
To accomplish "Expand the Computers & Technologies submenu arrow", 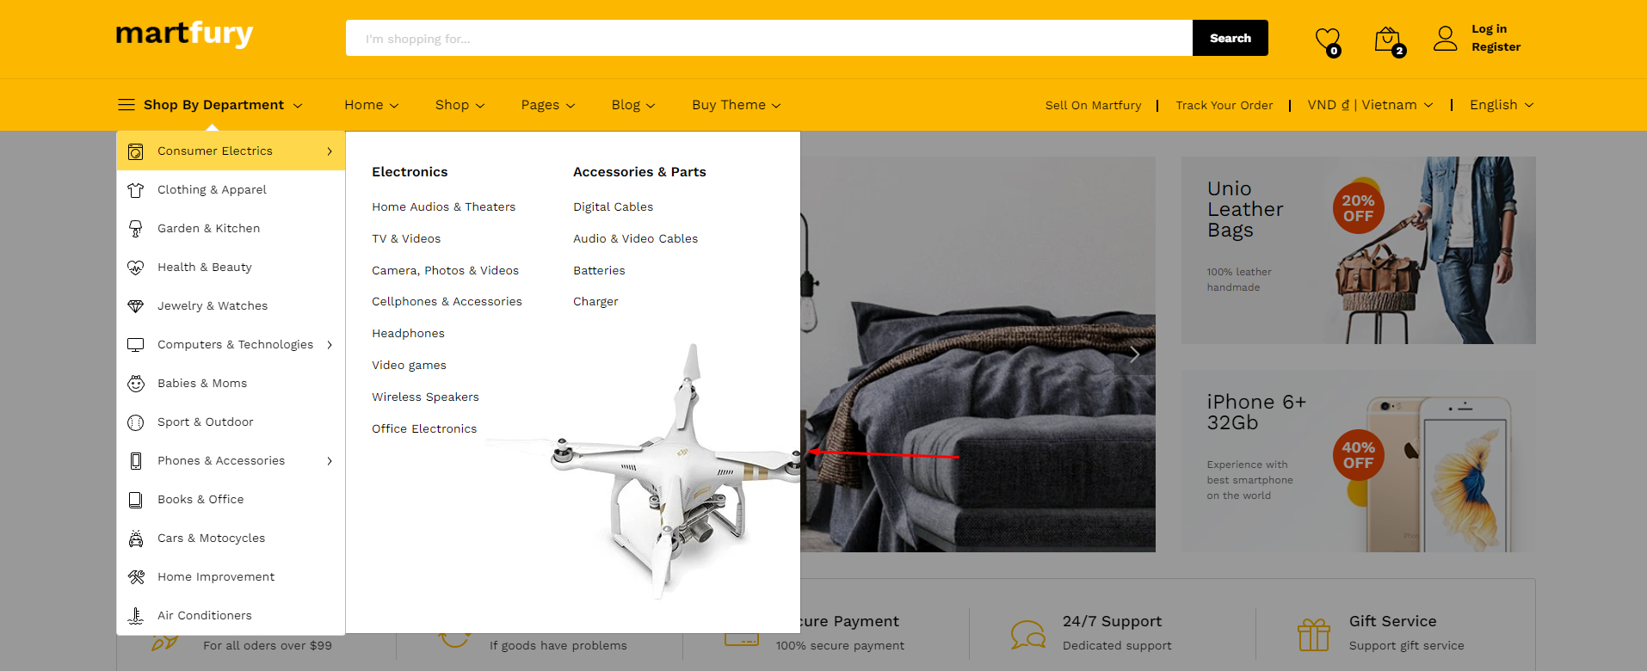I will pos(330,345).
